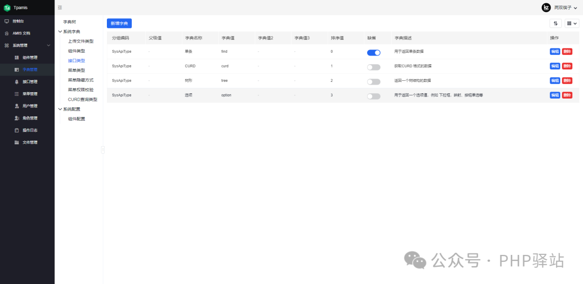
Task: Click the user avatar icon
Action: tap(546, 8)
